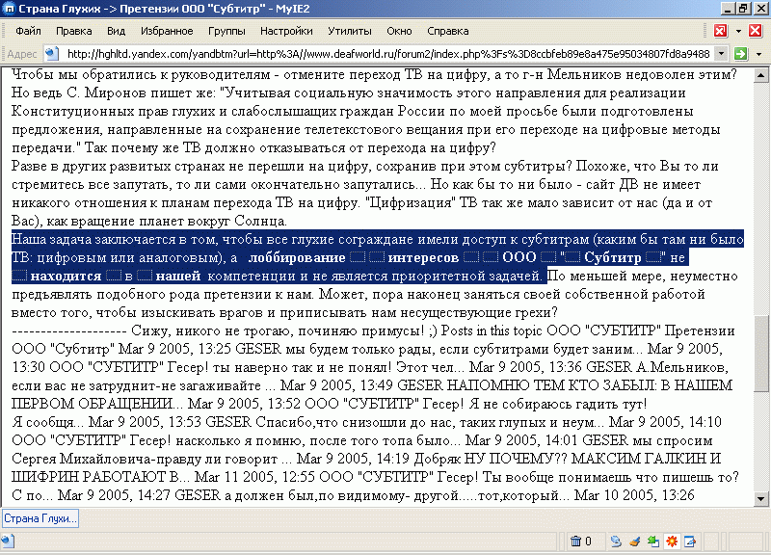771x555 pixels.
Task: Expand the address bar history dropdown
Action: pyautogui.click(x=721, y=53)
